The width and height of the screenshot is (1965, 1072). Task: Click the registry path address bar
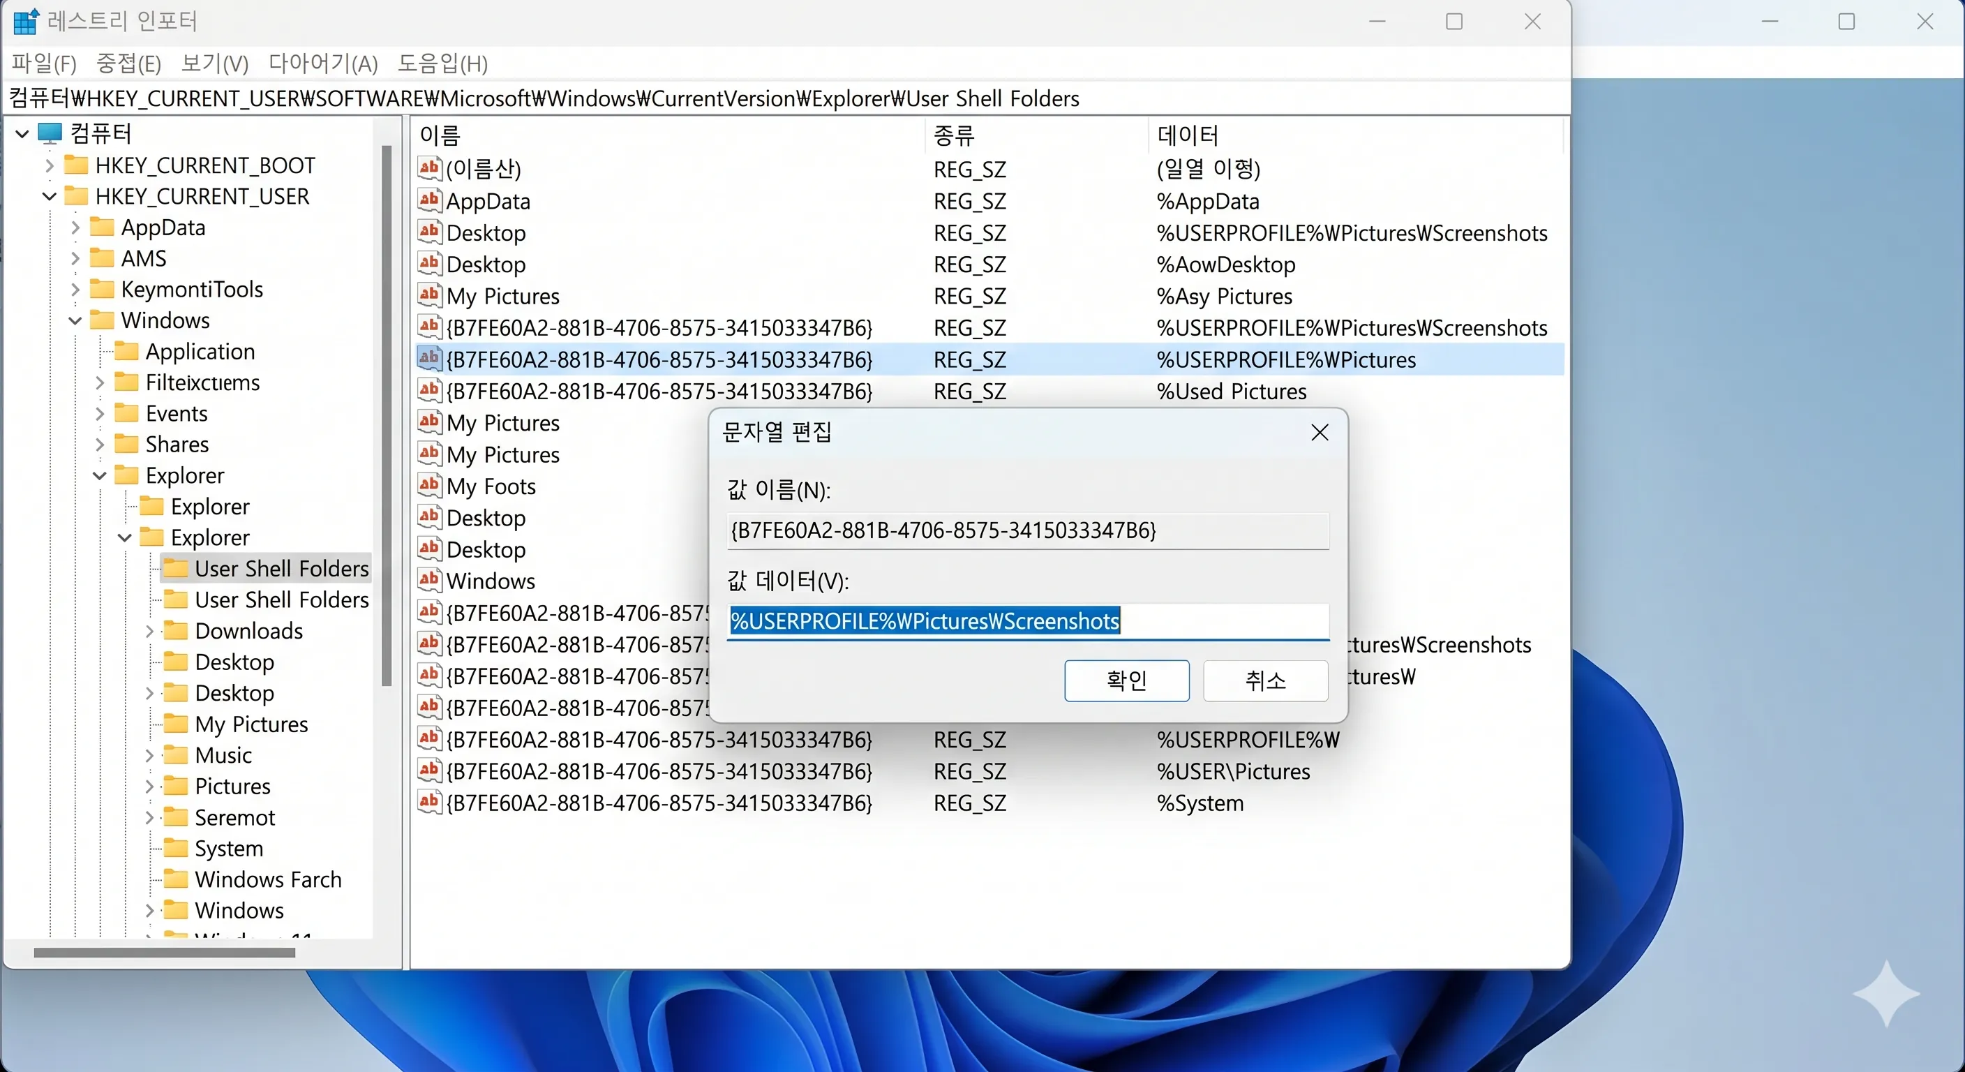[786, 98]
